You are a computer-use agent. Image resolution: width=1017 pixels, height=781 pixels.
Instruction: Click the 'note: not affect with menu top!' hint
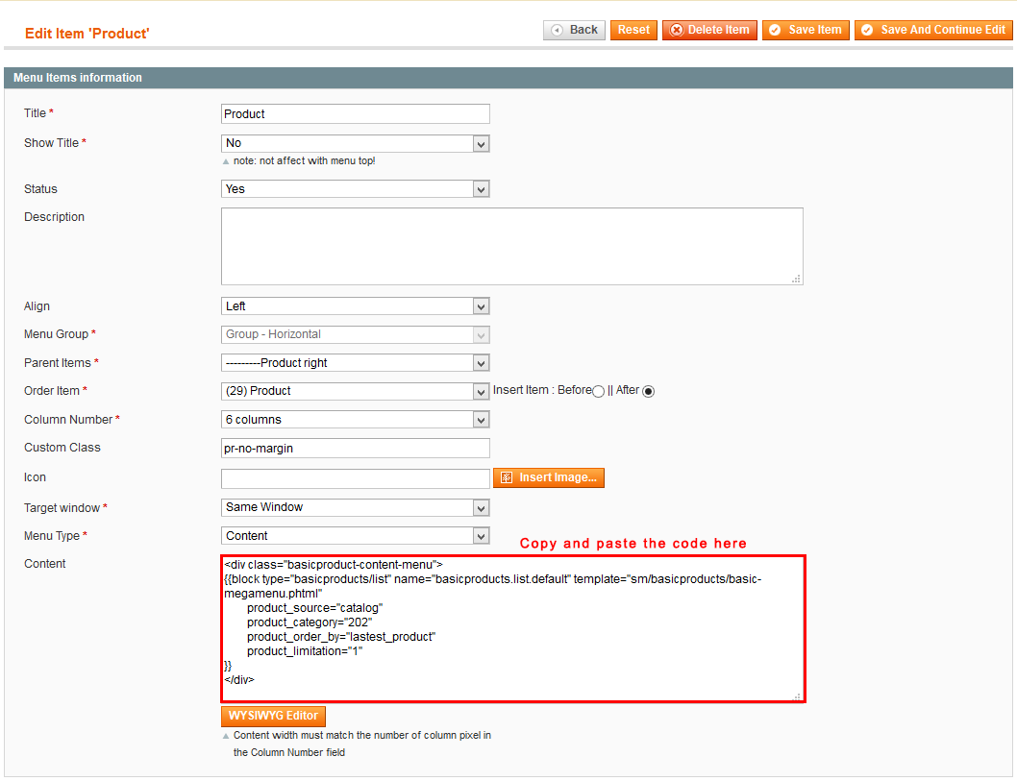pos(304,160)
